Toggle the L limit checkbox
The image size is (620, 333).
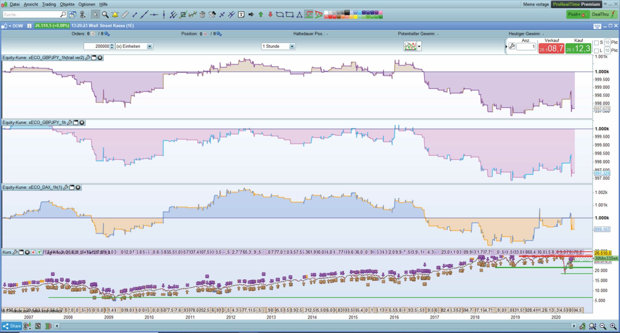tap(596, 51)
